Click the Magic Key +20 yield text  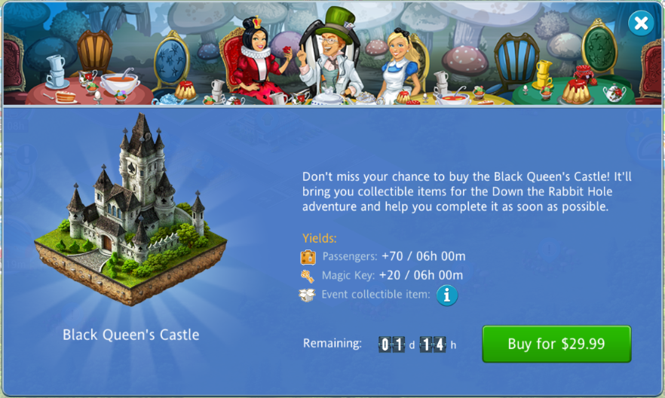pos(392,275)
